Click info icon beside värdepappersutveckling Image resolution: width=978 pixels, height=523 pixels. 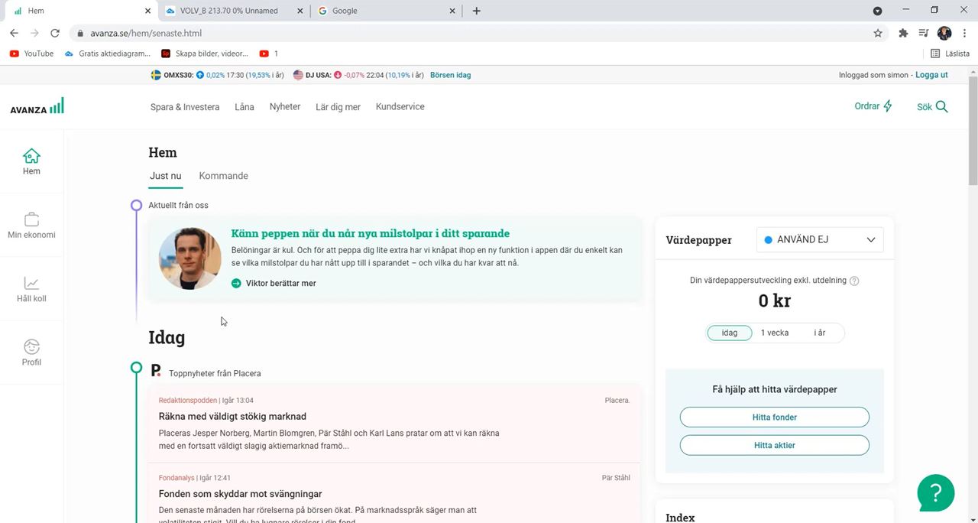(x=854, y=281)
